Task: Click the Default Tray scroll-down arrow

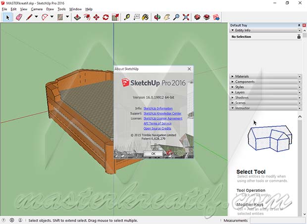Action: coord(305,214)
